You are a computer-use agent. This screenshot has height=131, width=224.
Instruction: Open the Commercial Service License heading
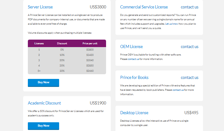tap(144, 7)
